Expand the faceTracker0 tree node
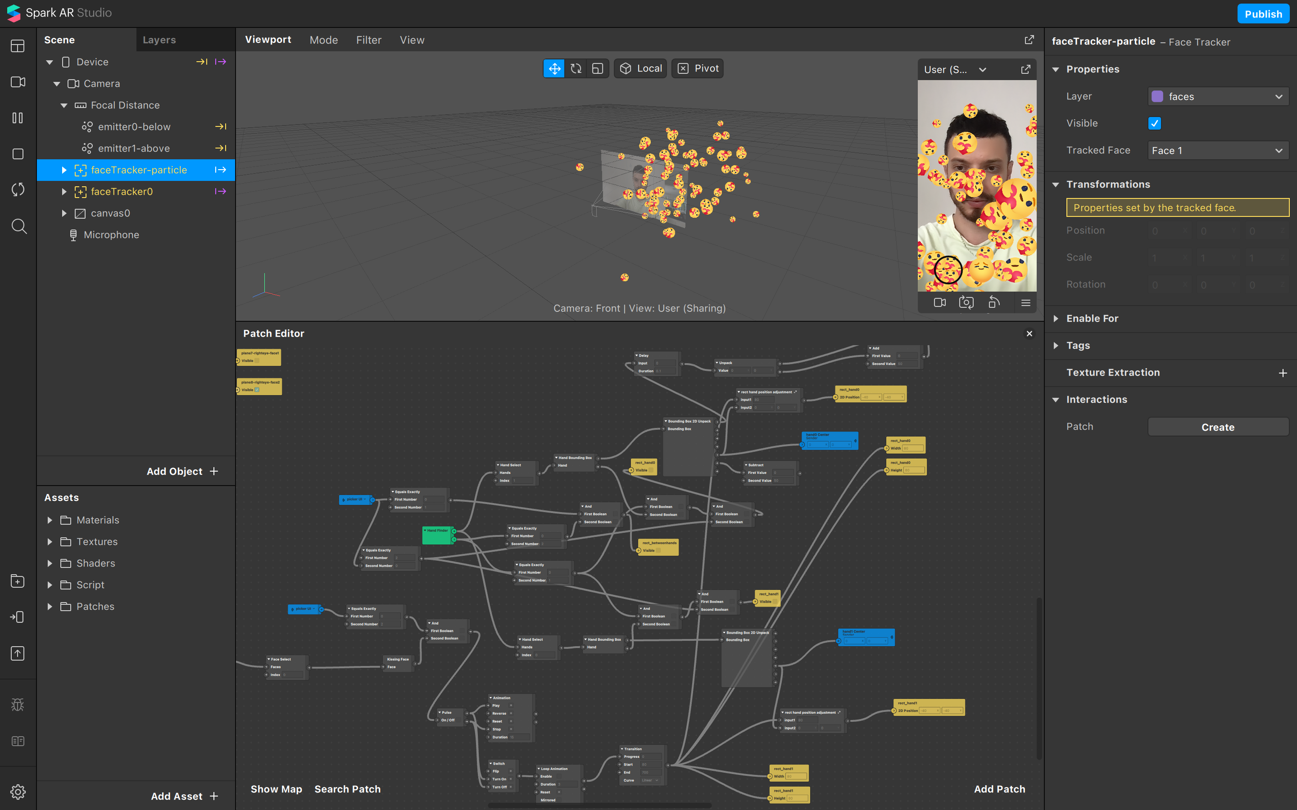The image size is (1297, 810). 64,192
